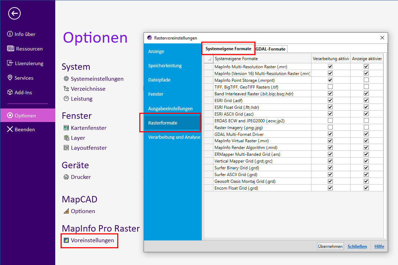Open the Hilfe link
398x265 pixels.
point(379,247)
